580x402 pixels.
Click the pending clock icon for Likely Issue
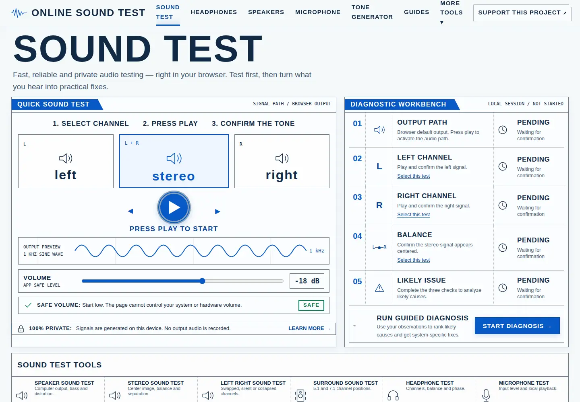click(503, 288)
